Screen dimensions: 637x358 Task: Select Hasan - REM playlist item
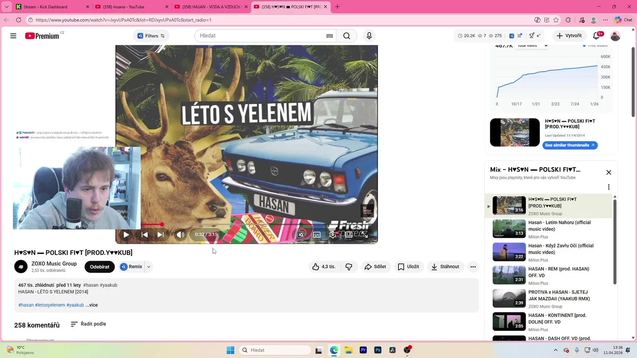pos(548,275)
